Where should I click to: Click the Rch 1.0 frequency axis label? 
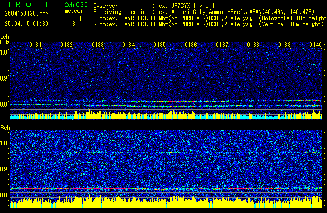tap(4, 143)
